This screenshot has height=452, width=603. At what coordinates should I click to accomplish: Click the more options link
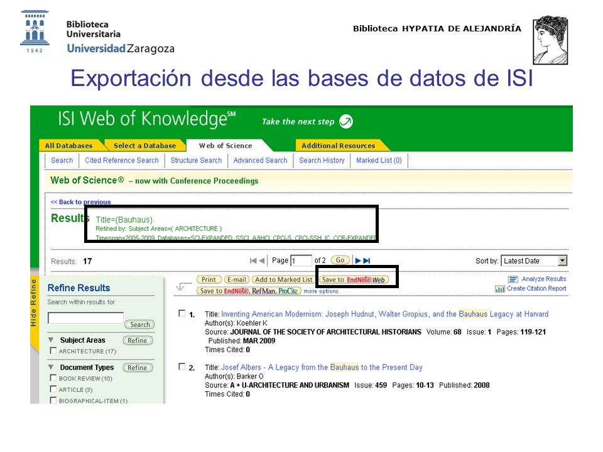click(x=321, y=291)
